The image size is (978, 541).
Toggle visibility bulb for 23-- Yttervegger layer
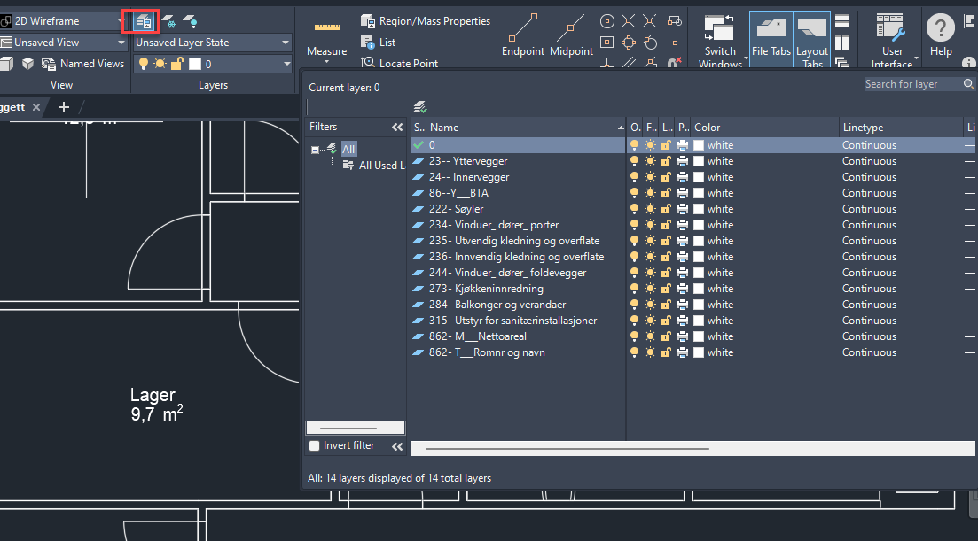click(x=634, y=160)
